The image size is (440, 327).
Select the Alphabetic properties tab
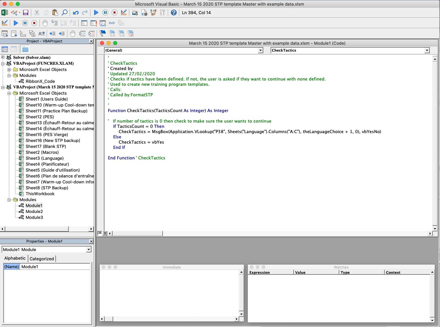pos(15,258)
